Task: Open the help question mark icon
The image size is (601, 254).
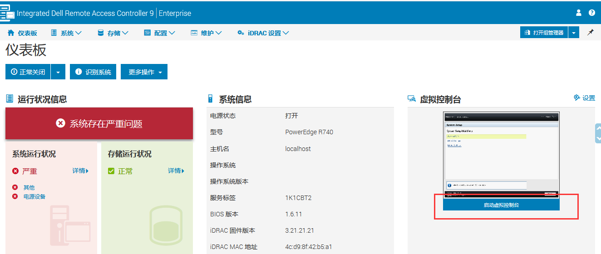Action: (592, 13)
